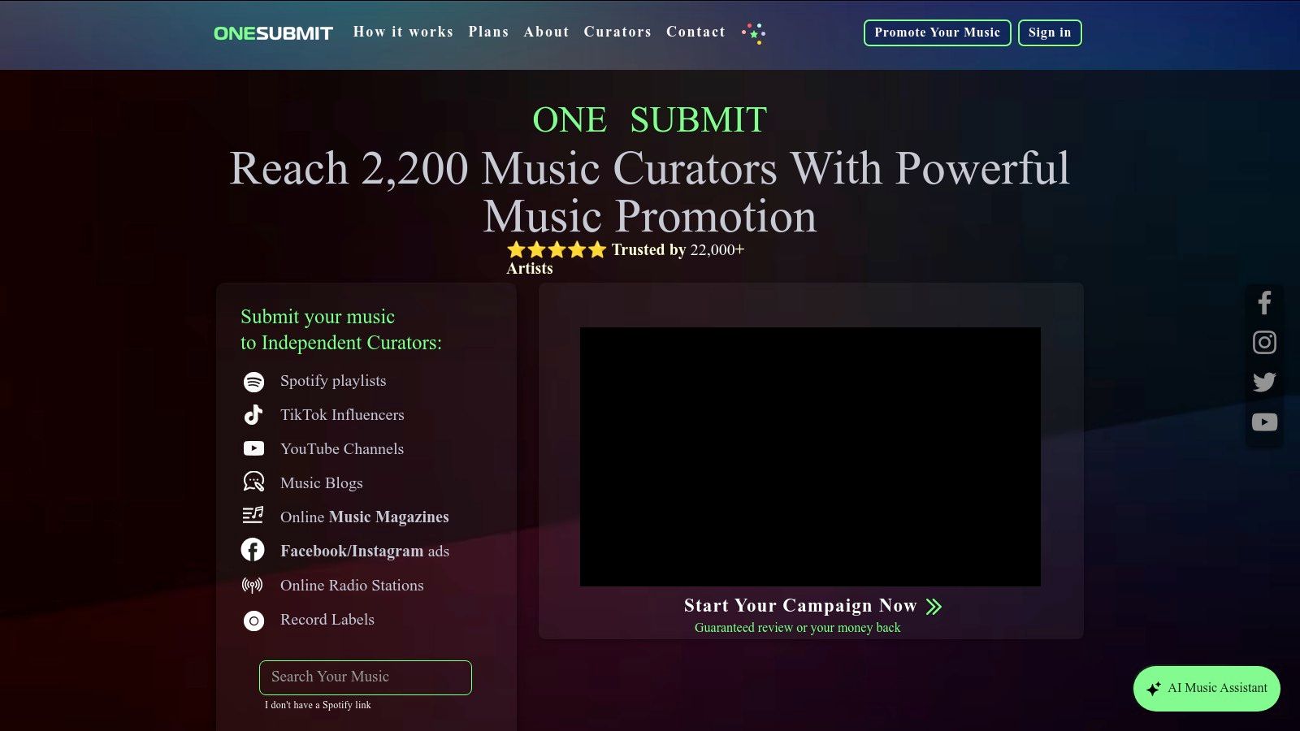Screen dimensions: 1300x731
Task: Focus the Search Your Music field
Action: coord(366,677)
